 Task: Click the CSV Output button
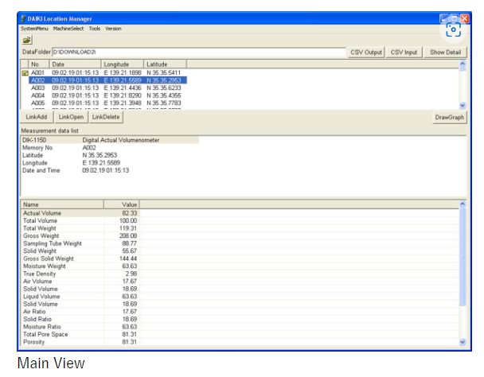coord(366,52)
